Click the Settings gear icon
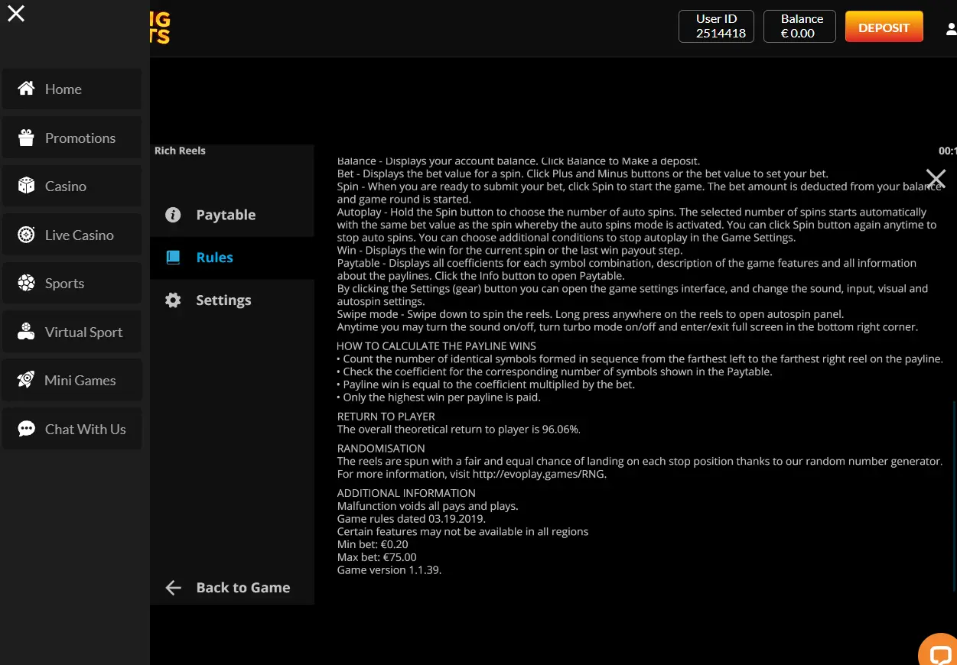The height and width of the screenshot is (665, 957). (173, 300)
